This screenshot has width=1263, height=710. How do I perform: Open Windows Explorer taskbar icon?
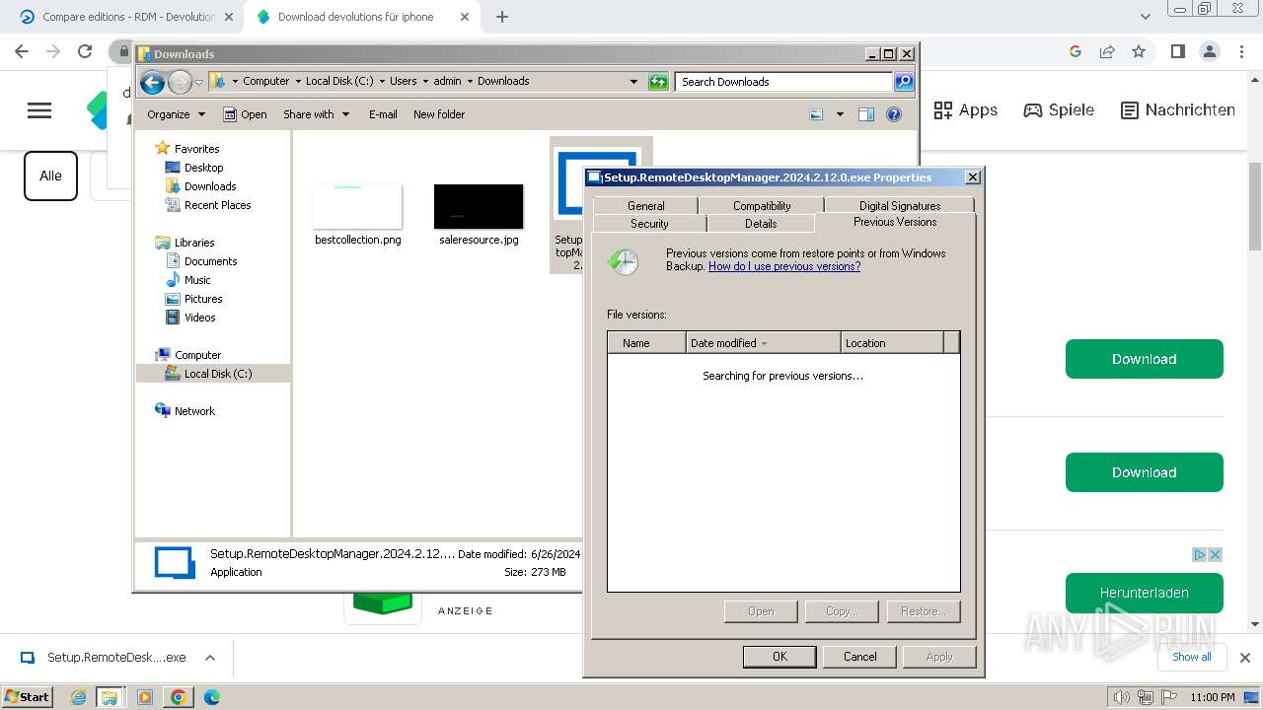tap(110, 697)
